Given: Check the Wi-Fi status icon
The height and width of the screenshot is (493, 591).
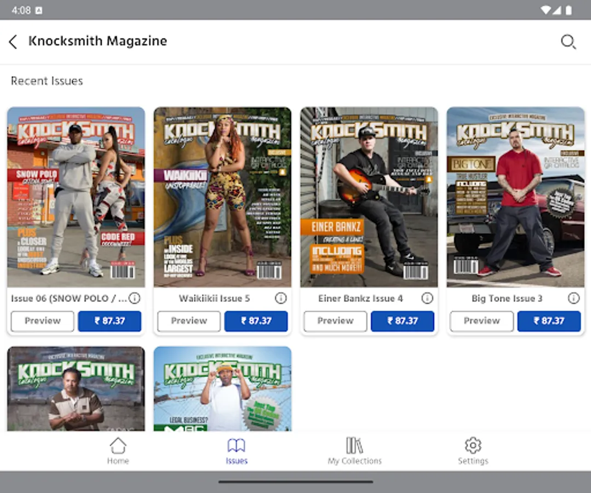Looking at the screenshot, I should pyautogui.click(x=546, y=10).
